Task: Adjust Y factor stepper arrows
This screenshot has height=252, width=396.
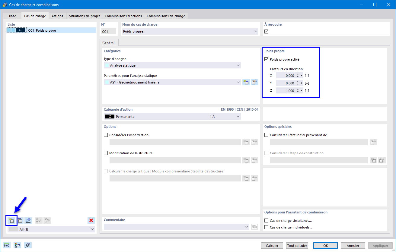Action: point(298,83)
